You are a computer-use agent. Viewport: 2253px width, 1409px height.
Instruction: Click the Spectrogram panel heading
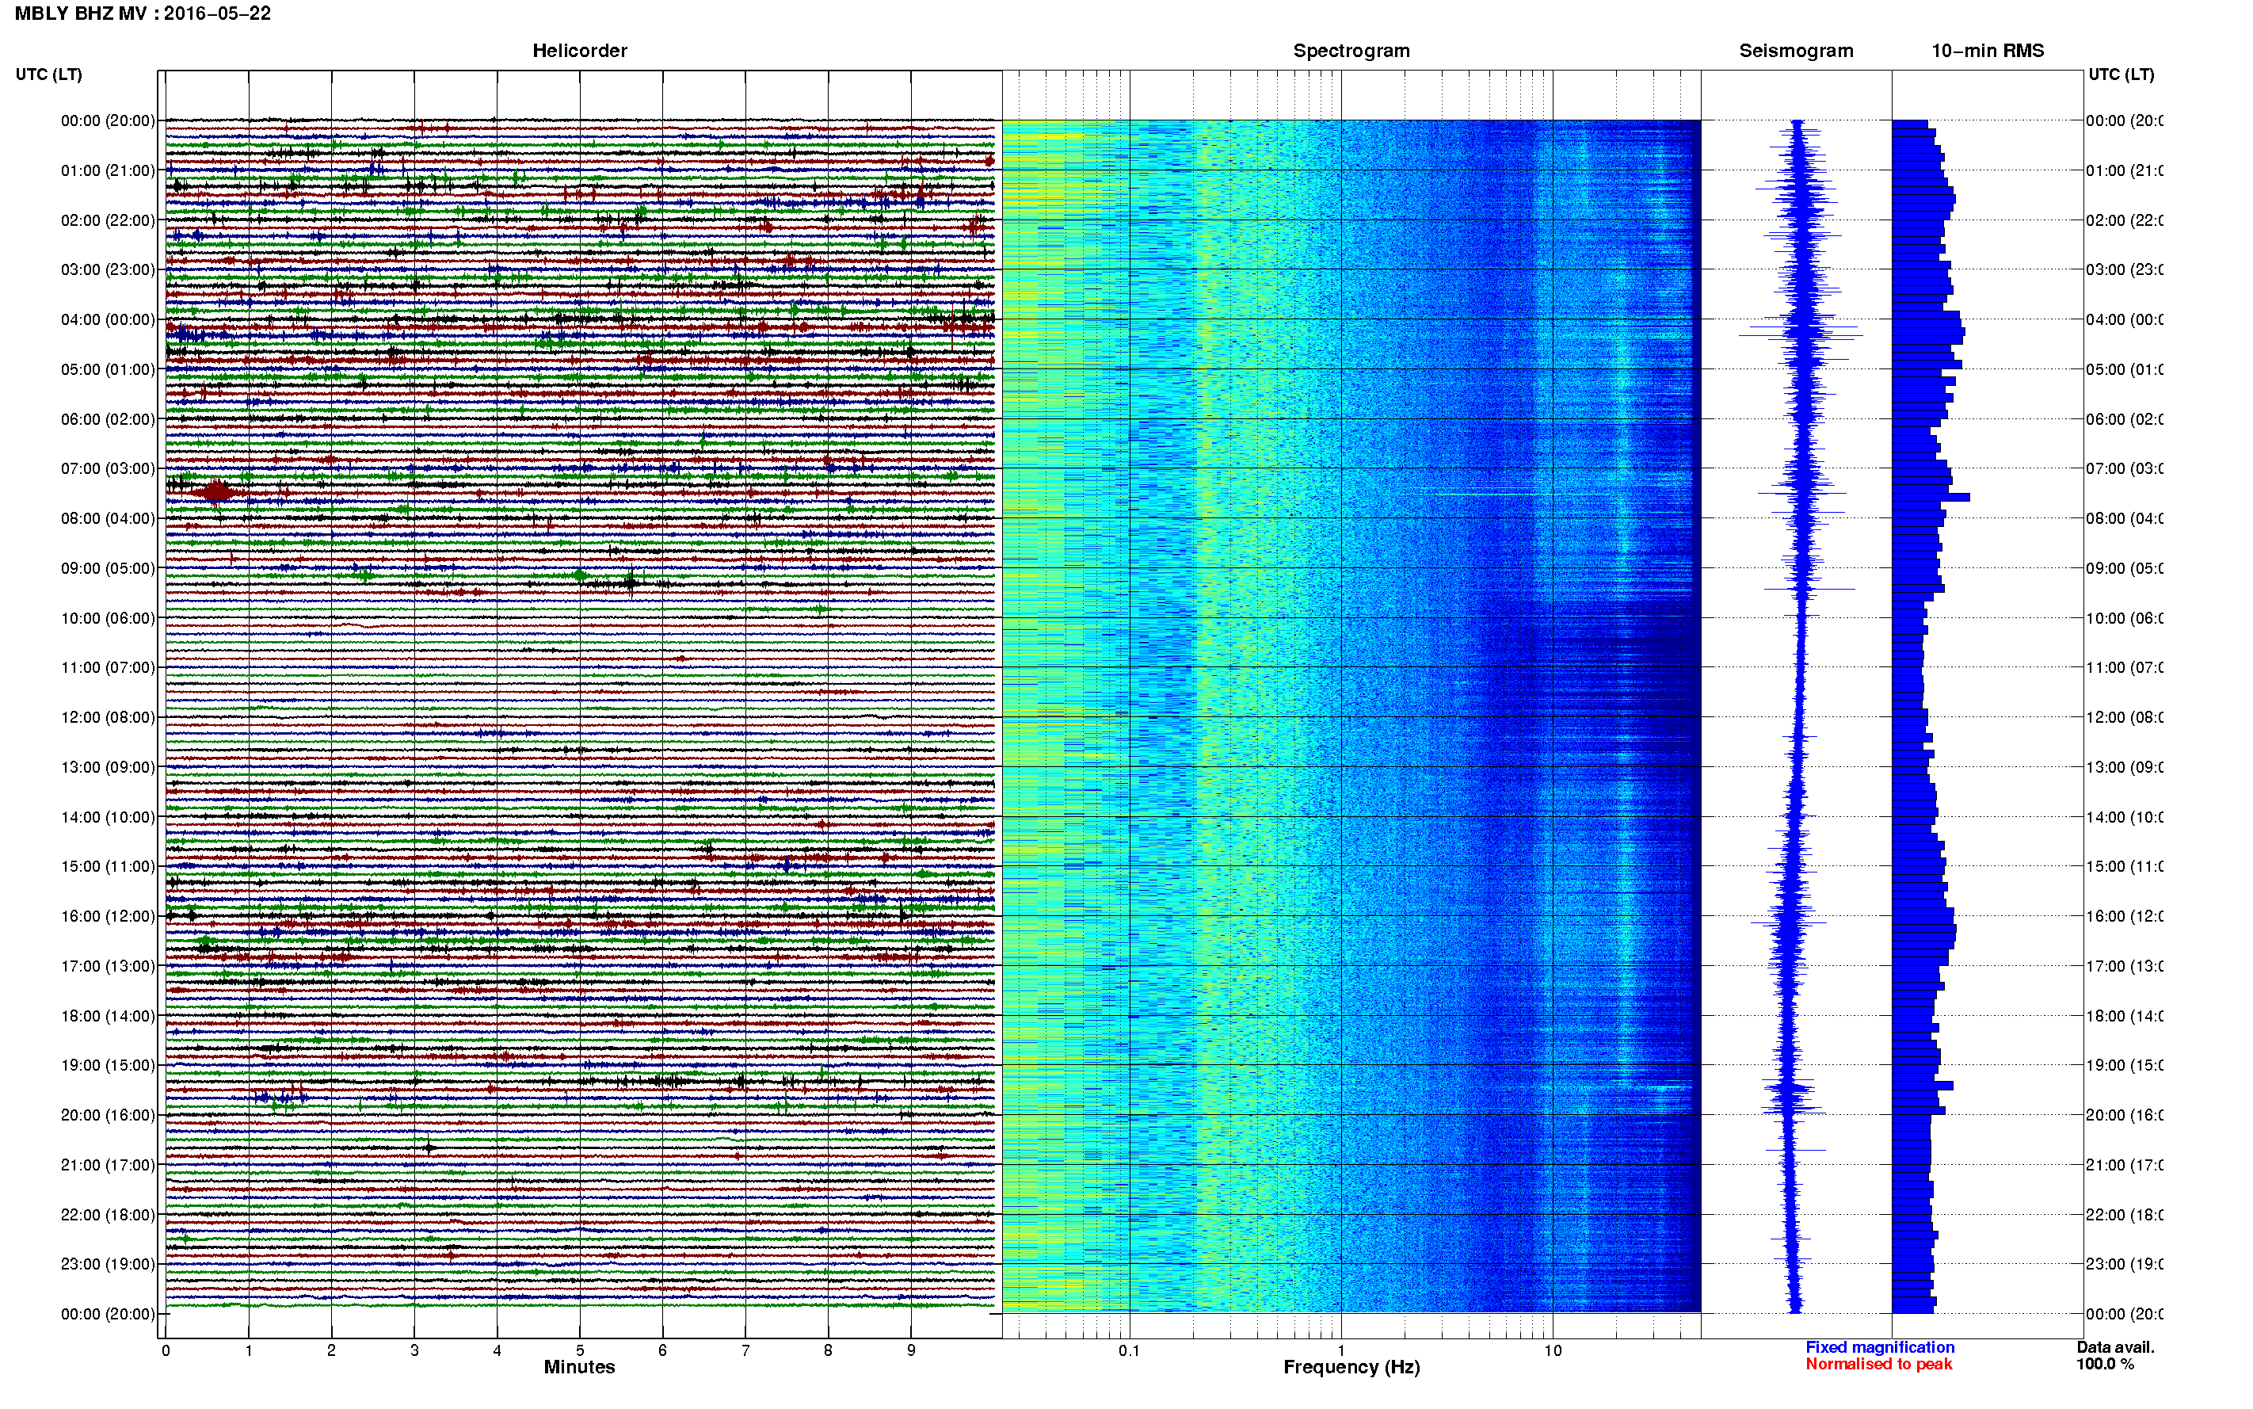[x=1351, y=52]
